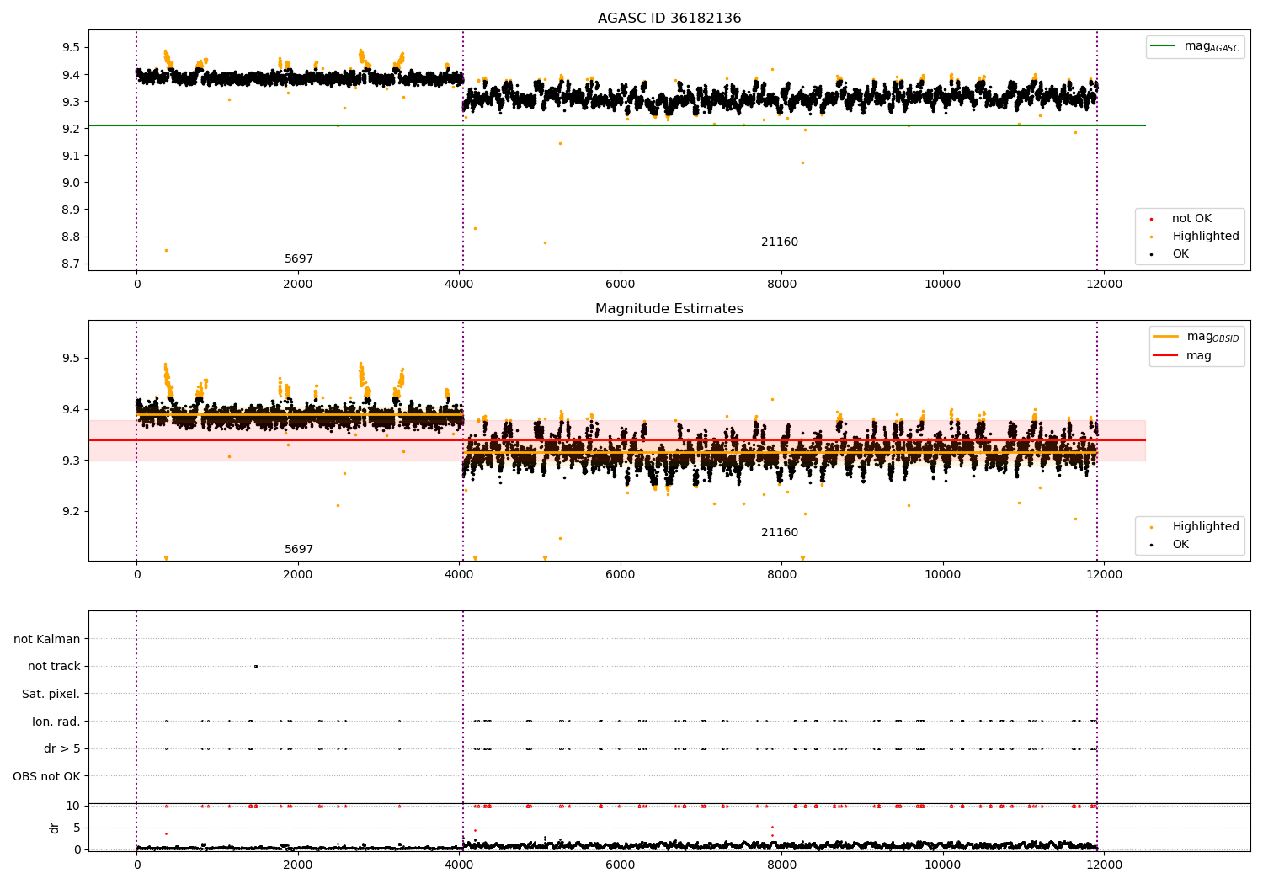Image resolution: width=1263 pixels, height=884 pixels.
Task: Click obsid label "21160" in Magnitude Estimates plot
Action: point(780,533)
